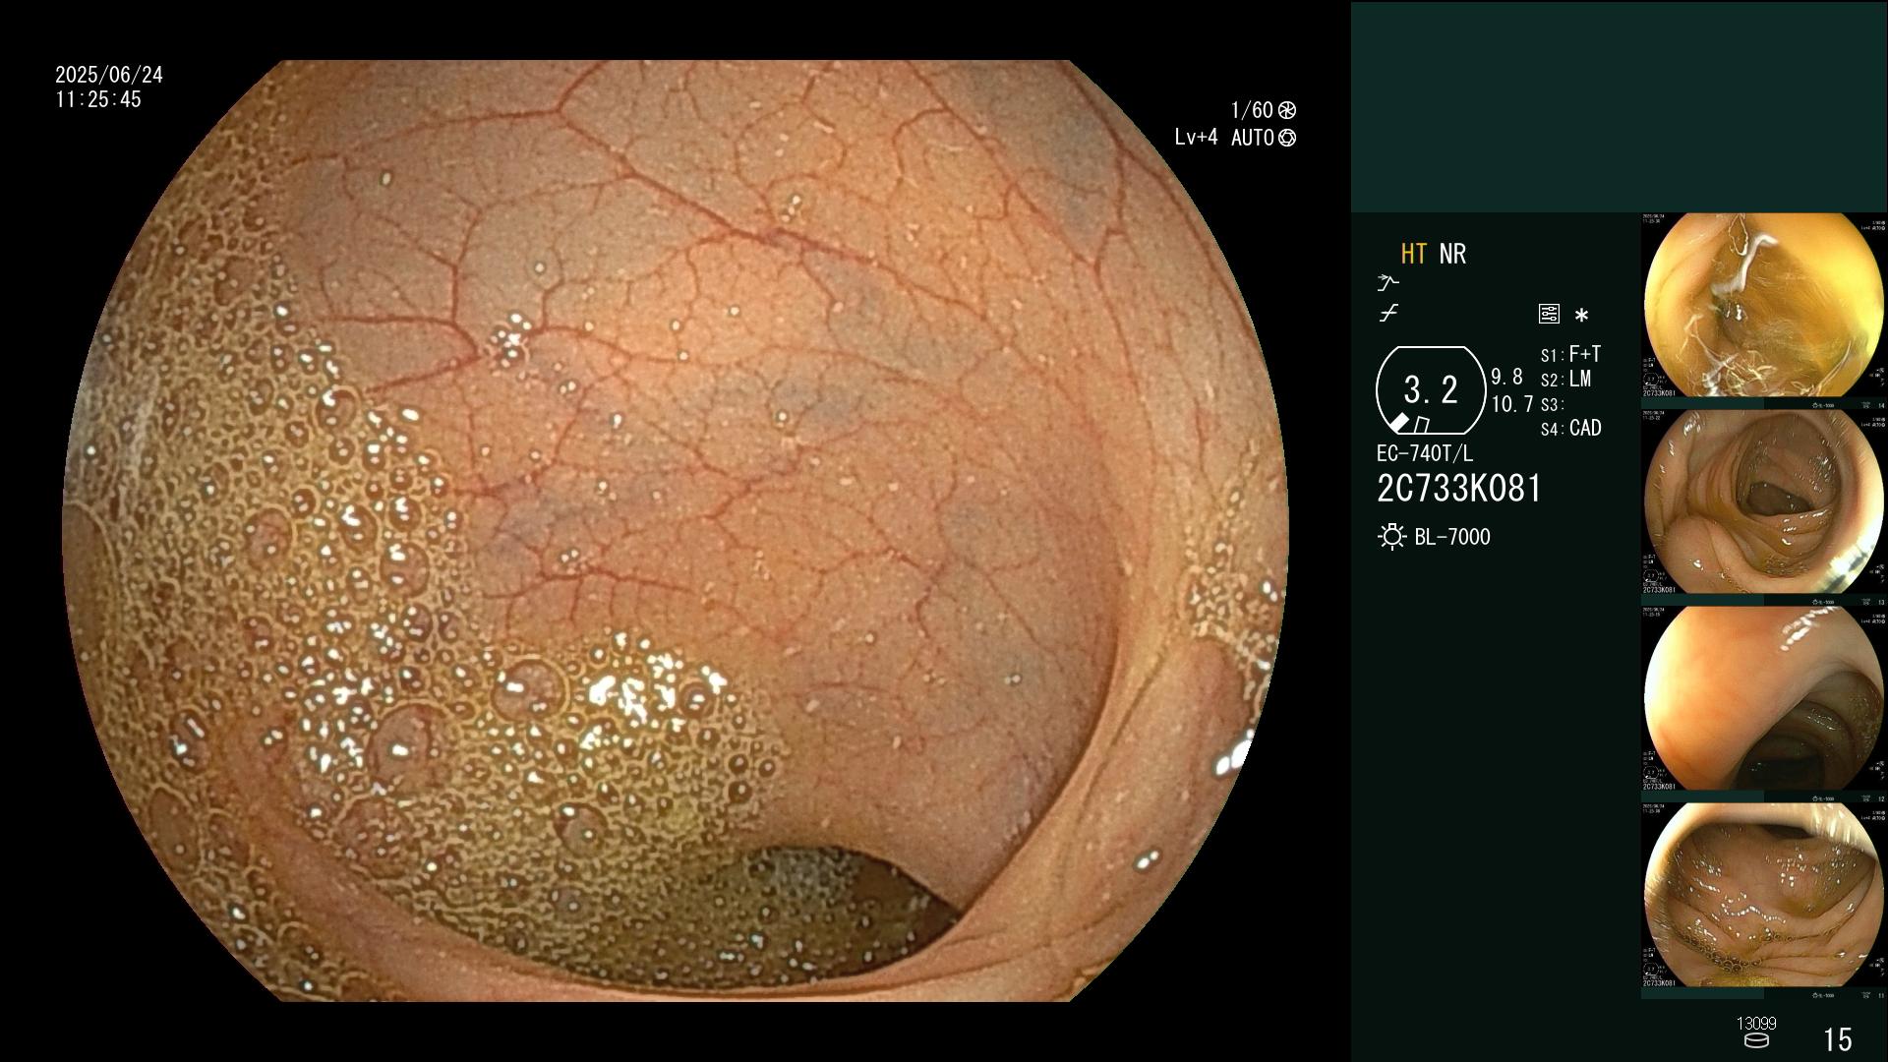1888x1062 pixels.
Task: Click the AUTO exposure mode text
Action: [x=1252, y=138]
